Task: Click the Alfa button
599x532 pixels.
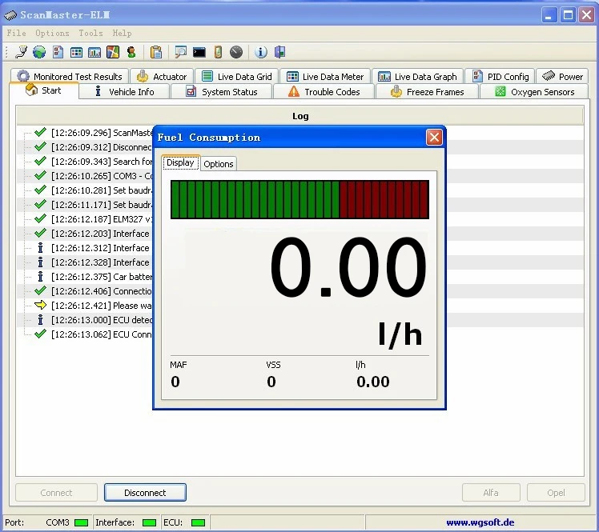Action: (491, 493)
